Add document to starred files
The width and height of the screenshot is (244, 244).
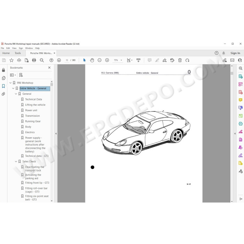coord(12,60)
